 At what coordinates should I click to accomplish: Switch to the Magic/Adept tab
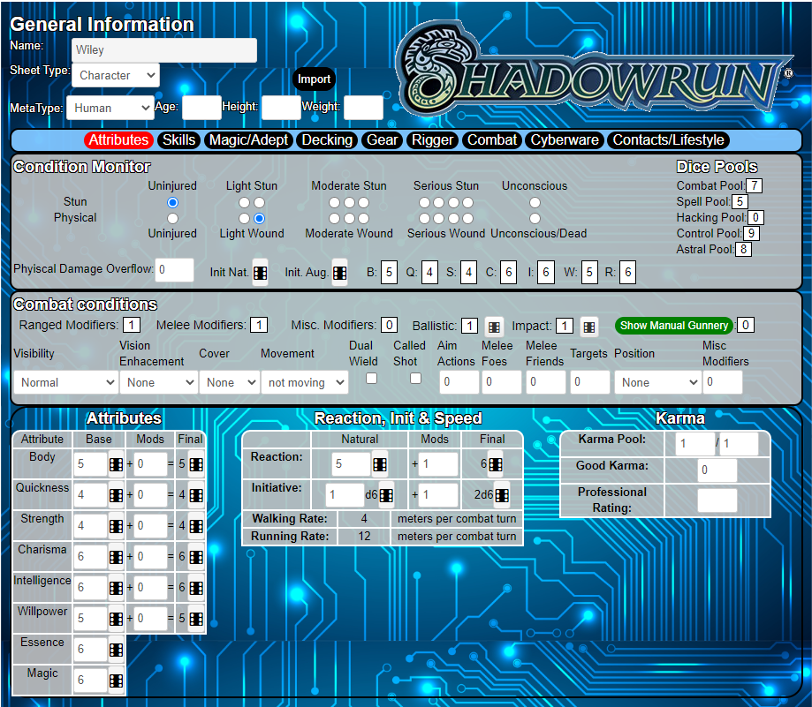click(x=248, y=140)
